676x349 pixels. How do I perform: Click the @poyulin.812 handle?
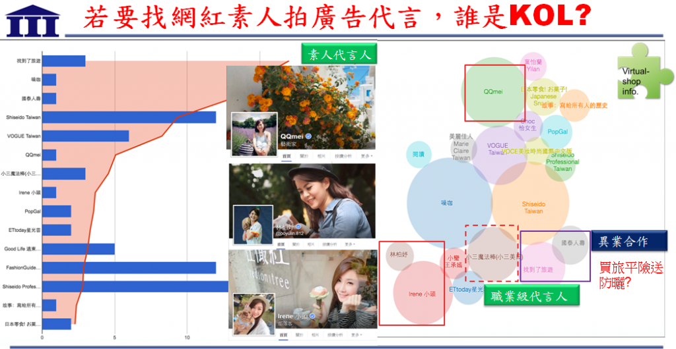(289, 233)
